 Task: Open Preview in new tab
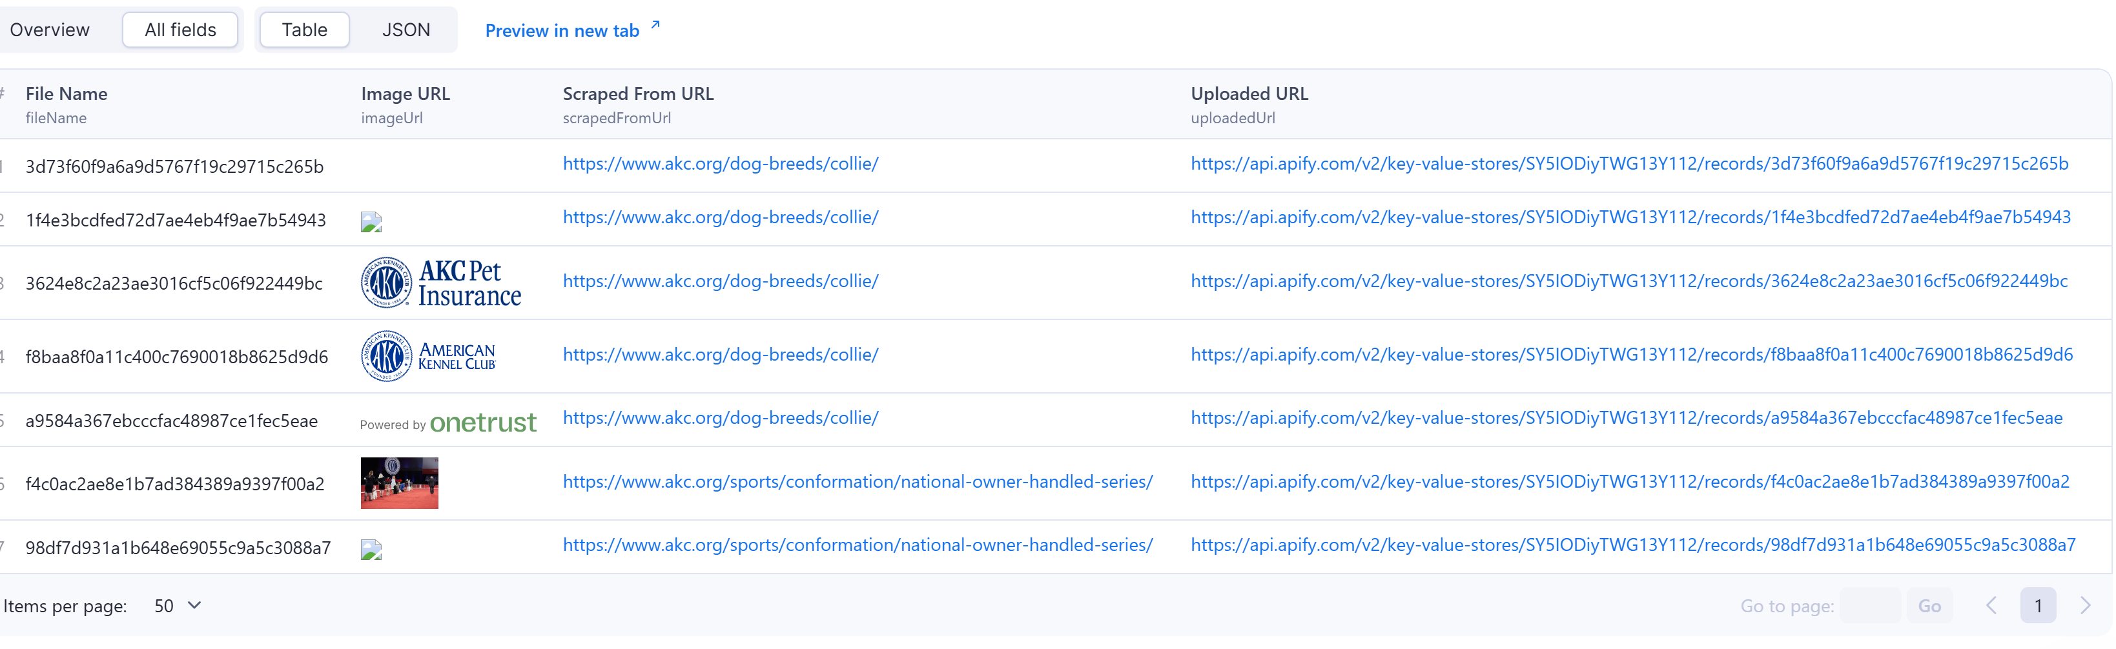562,30
